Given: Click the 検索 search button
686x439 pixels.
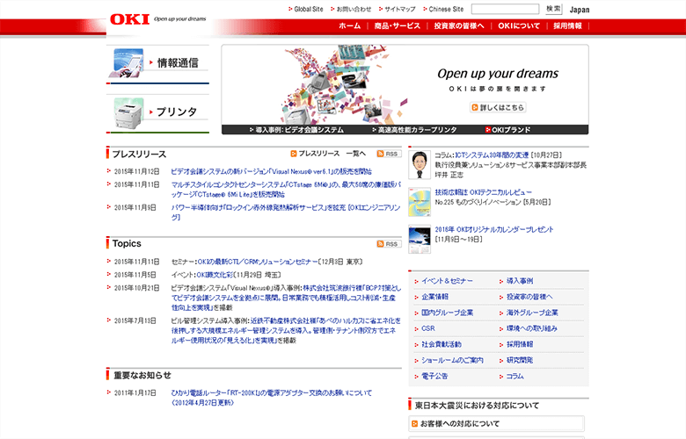Looking at the screenshot, I should point(553,9).
